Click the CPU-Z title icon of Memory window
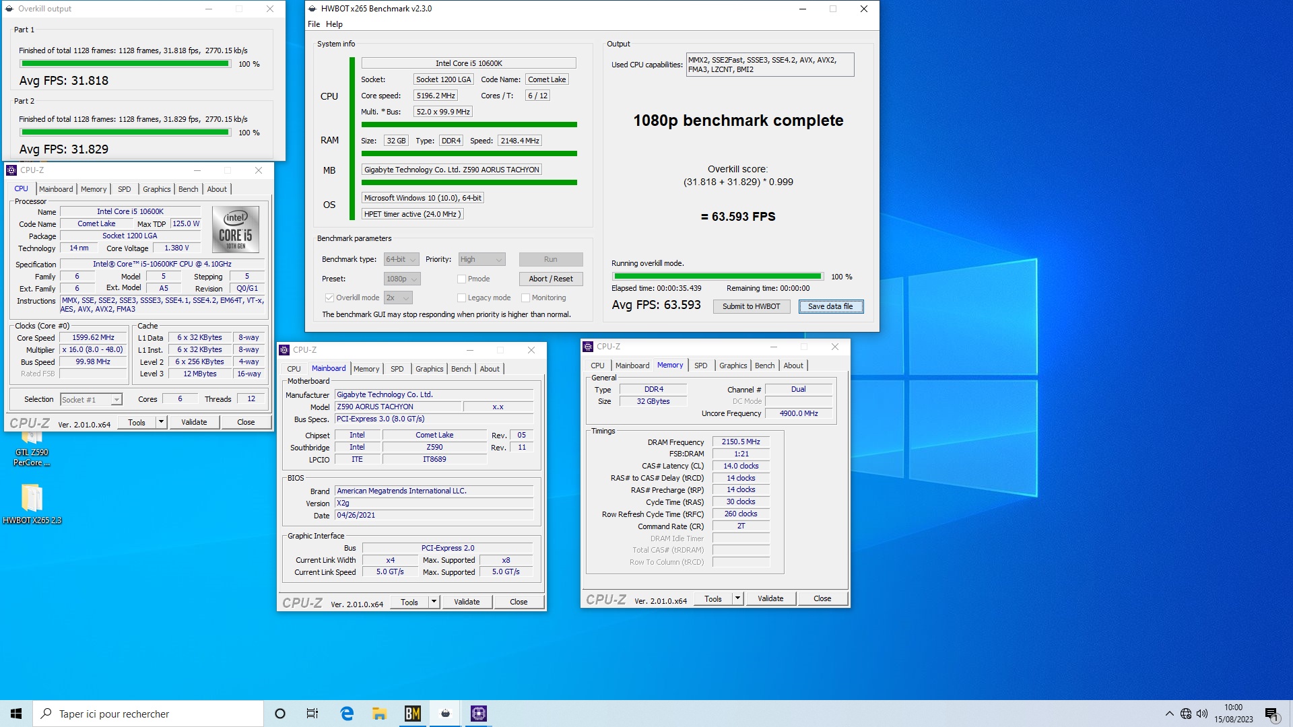1293x727 pixels. tap(588, 347)
